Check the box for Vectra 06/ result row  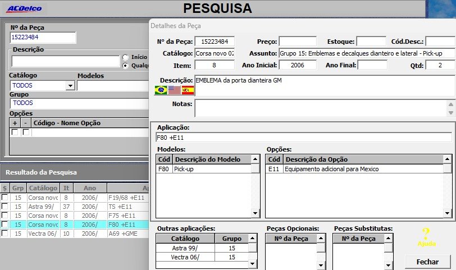click(x=4, y=234)
